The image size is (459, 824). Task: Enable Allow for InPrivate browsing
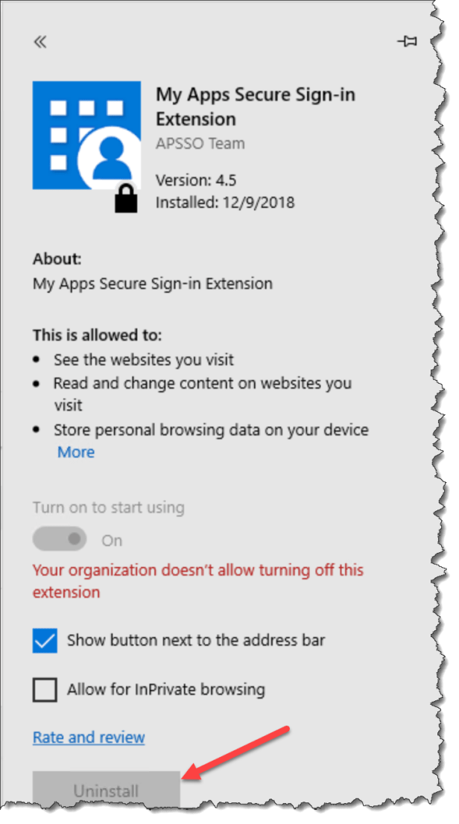click(x=44, y=689)
